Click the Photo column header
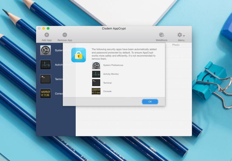Screen dimensions: 232x161 tap(176, 45)
